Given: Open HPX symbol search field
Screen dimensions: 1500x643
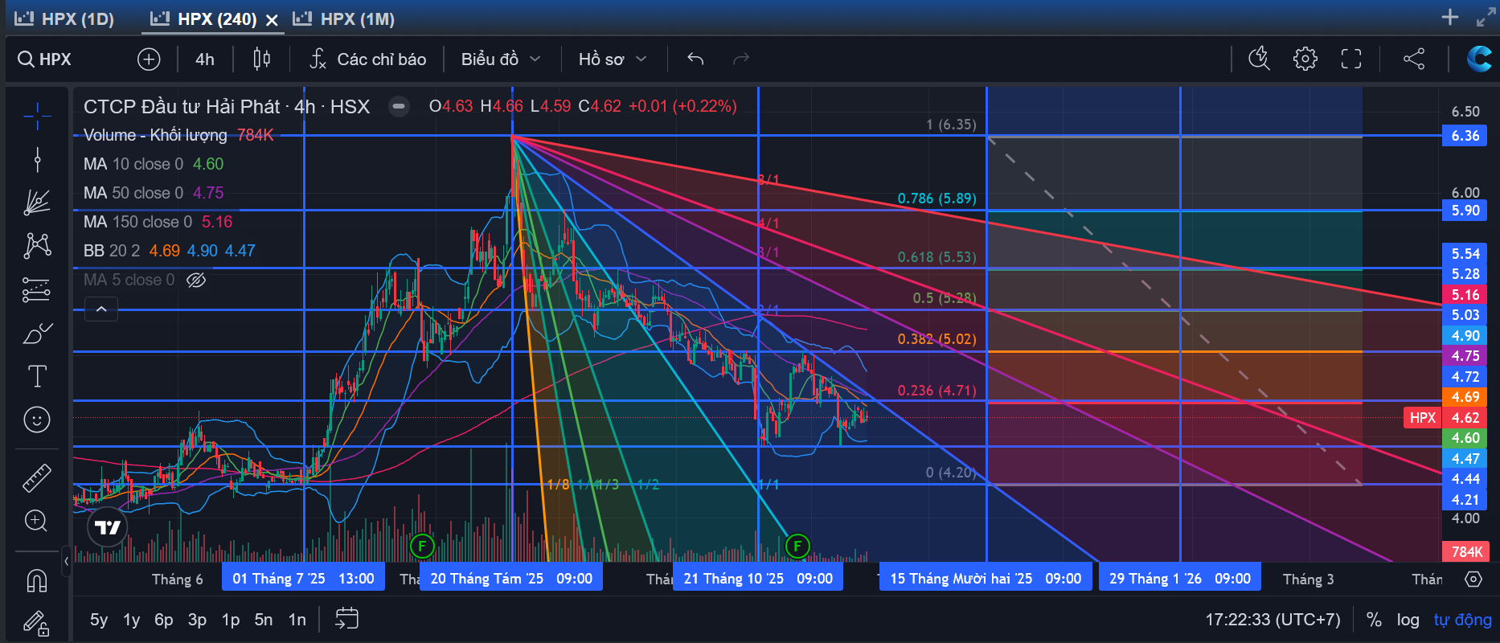Looking at the screenshot, I should tap(45, 59).
